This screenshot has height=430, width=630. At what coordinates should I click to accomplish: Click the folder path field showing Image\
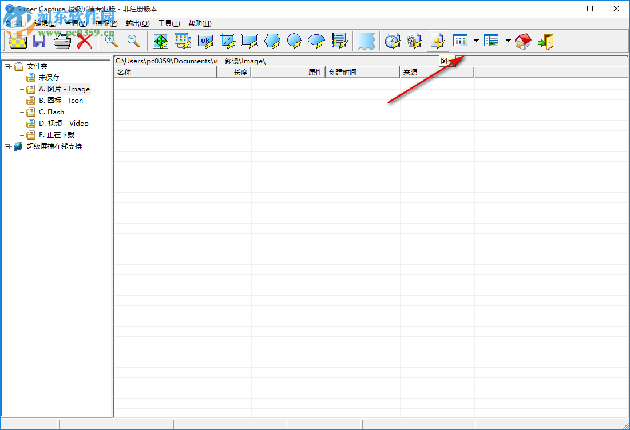(x=371, y=61)
